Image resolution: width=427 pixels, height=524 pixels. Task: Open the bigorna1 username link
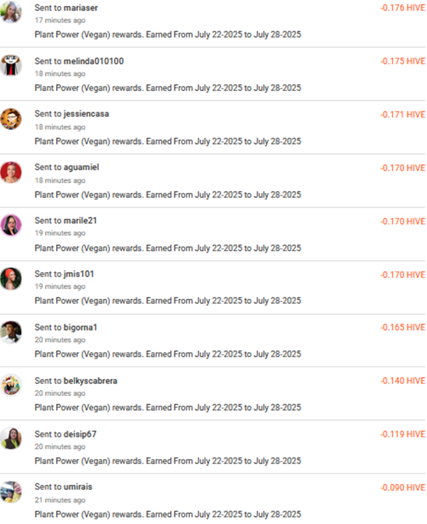coord(80,328)
